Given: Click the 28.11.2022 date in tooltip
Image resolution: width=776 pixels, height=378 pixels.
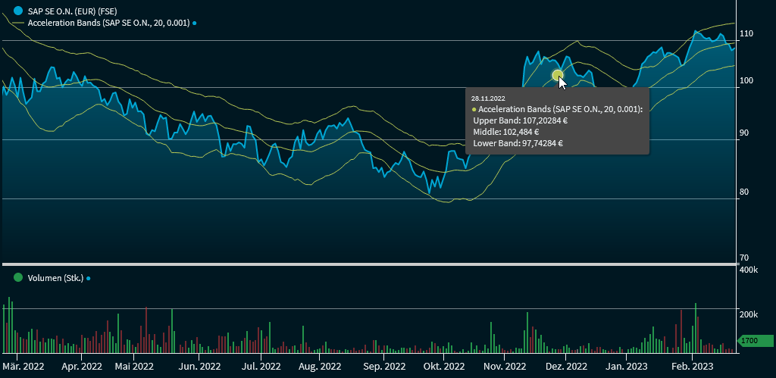Looking at the screenshot, I should [x=488, y=98].
